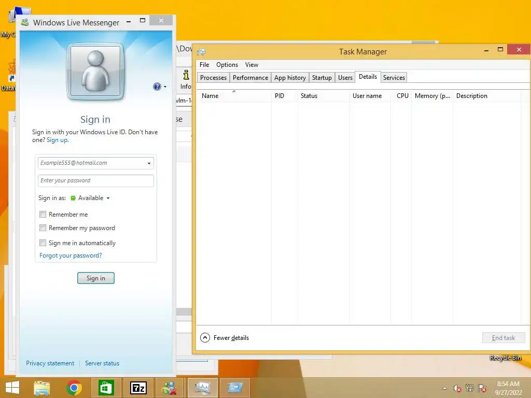Image resolution: width=531 pixels, height=398 pixels.
Task: Switch to Task Manager taskbar icon
Action: pyautogui.click(x=203, y=388)
